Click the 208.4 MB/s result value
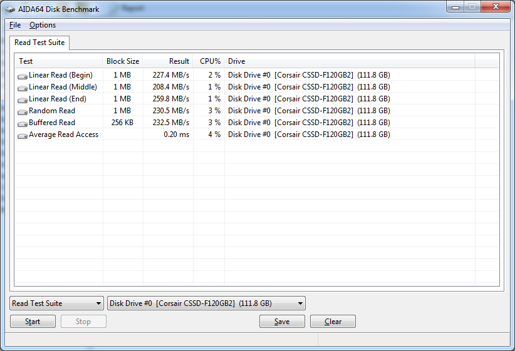515x351 pixels. 171,87
